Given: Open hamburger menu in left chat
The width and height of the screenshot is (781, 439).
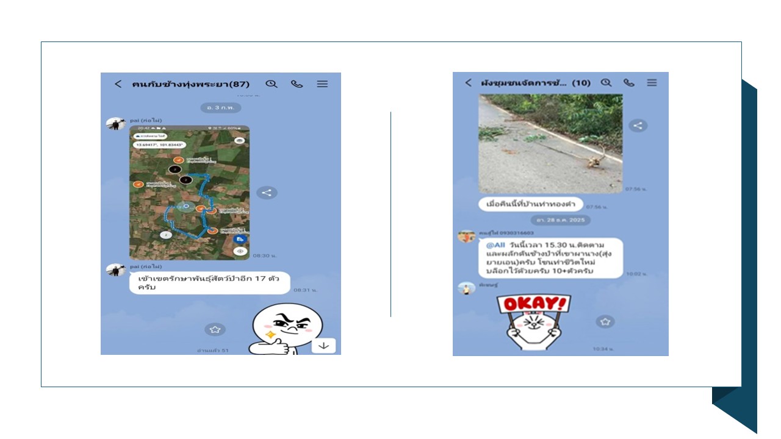Looking at the screenshot, I should coord(322,84).
